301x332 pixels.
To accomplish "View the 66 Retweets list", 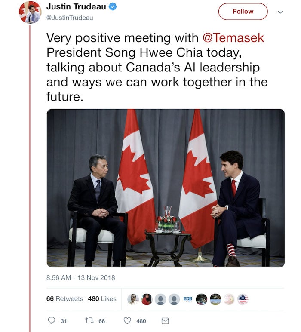I will pos(65,299).
